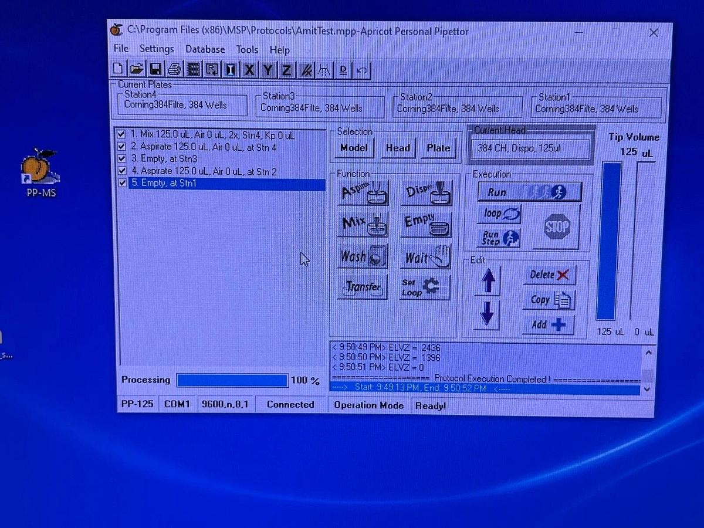Click the plate grid toolbar icon

click(x=193, y=70)
